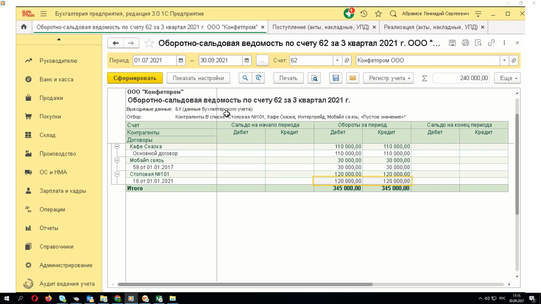Image resolution: width=541 pixels, height=304 pixels.
Task: Close the Поступление tab
Action: tap(374, 27)
